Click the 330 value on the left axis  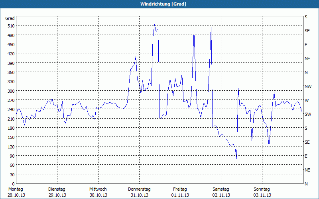pyautogui.click(x=11, y=82)
